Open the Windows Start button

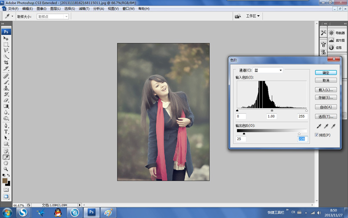pos(7,213)
